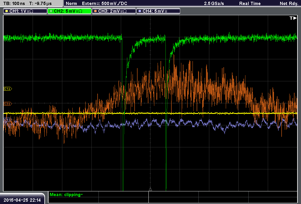Click the C3 ground level marker
301x204 pixels.
(8, 104)
